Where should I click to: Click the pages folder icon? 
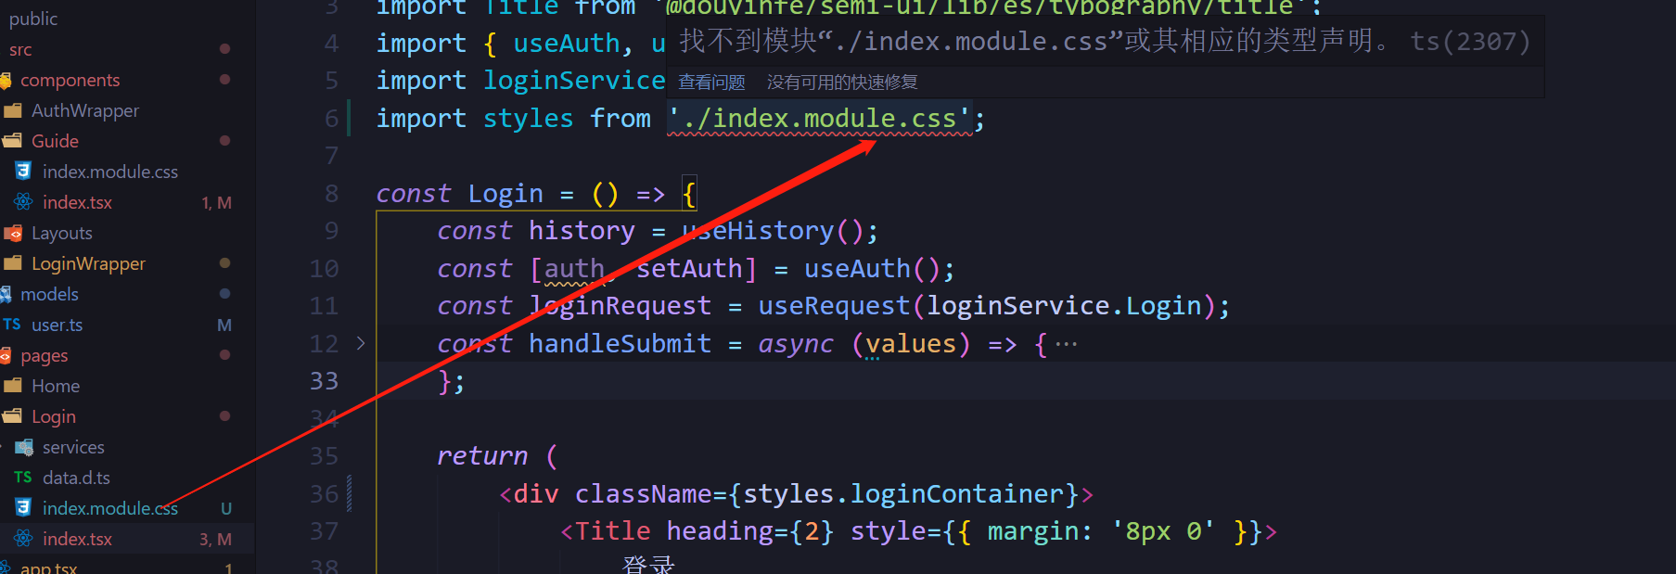coord(6,355)
